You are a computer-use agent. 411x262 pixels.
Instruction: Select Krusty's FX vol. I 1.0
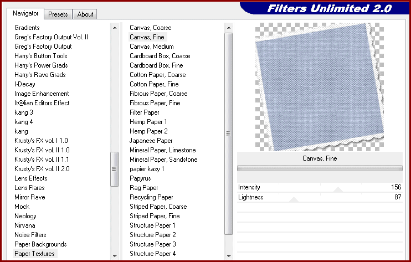[x=41, y=141]
